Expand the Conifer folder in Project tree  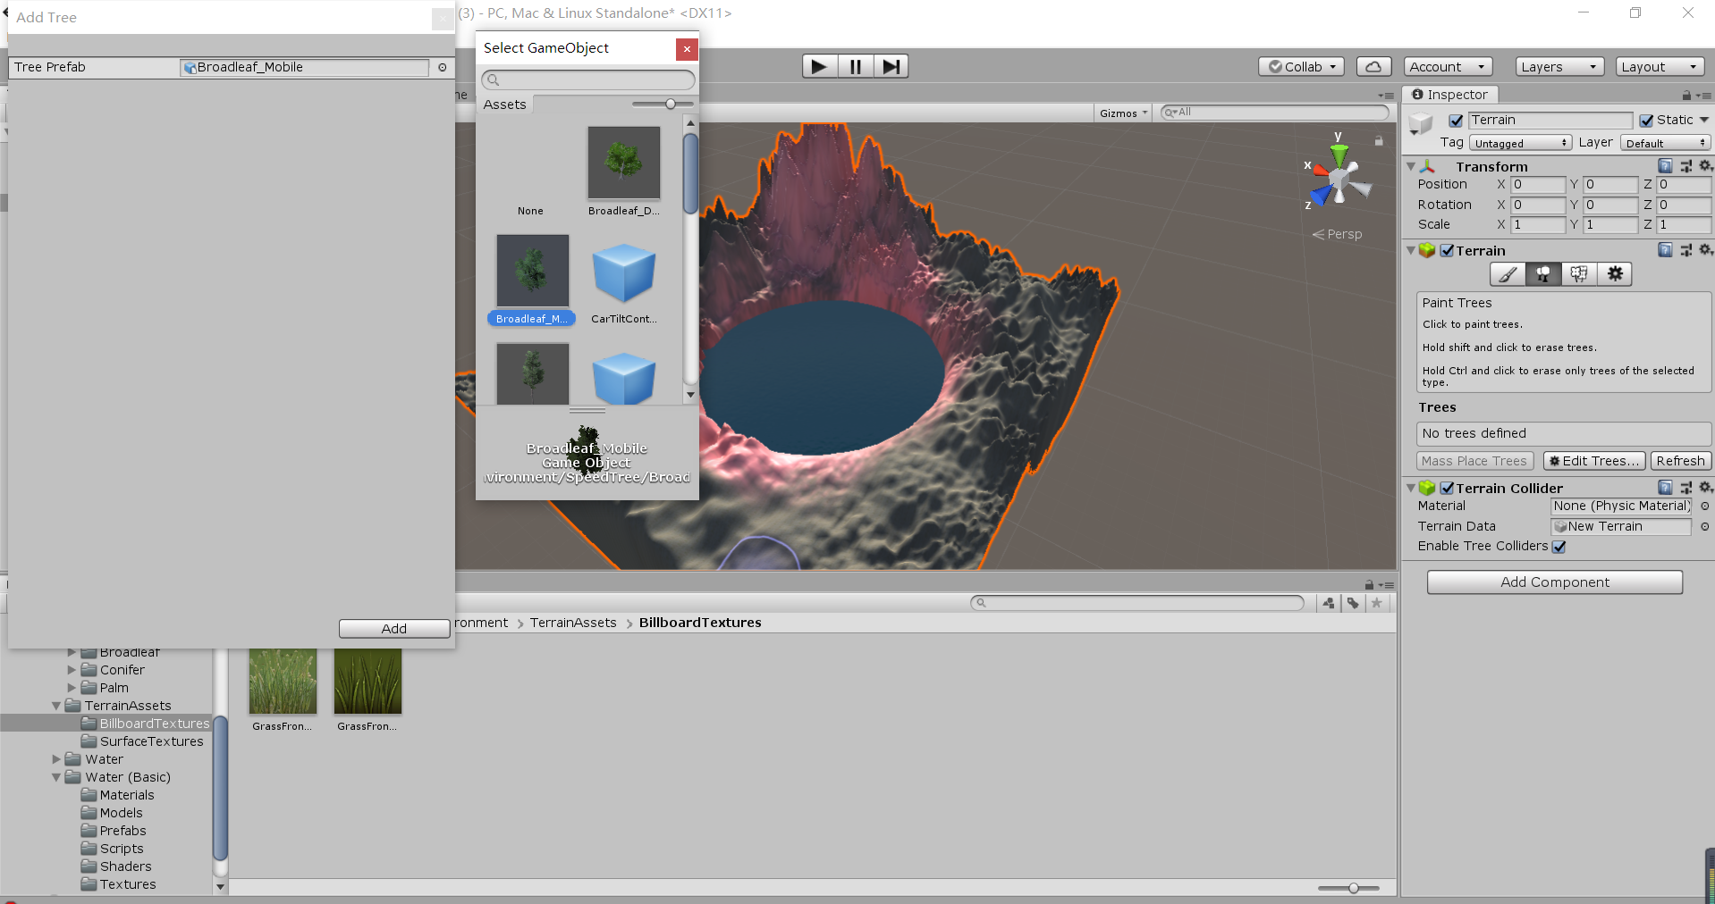coord(72,670)
